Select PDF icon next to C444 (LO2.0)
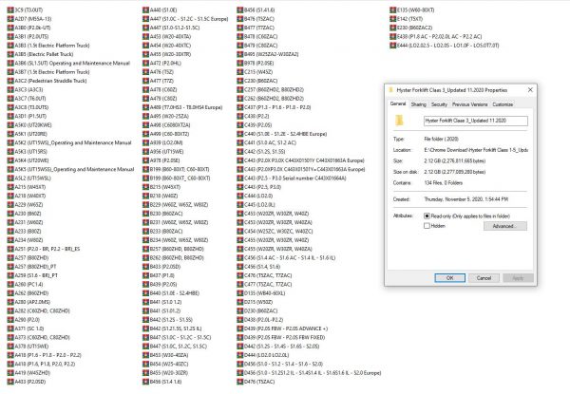This screenshot has height=394, width=570. coord(240,196)
